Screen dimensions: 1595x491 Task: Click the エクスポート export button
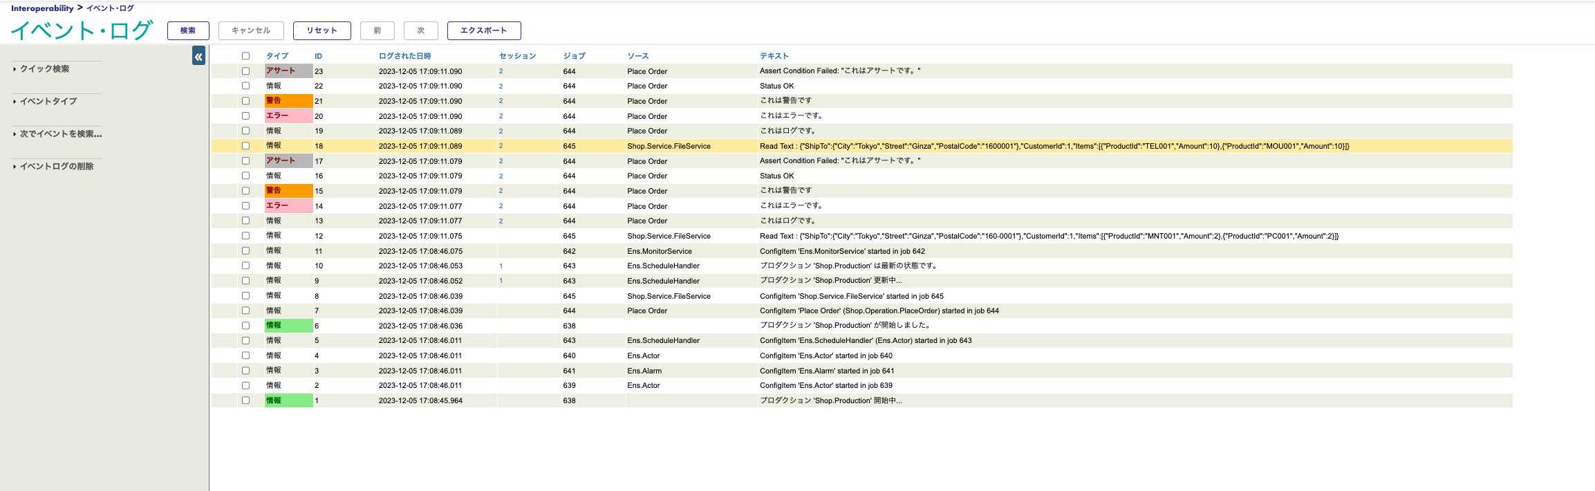(483, 30)
